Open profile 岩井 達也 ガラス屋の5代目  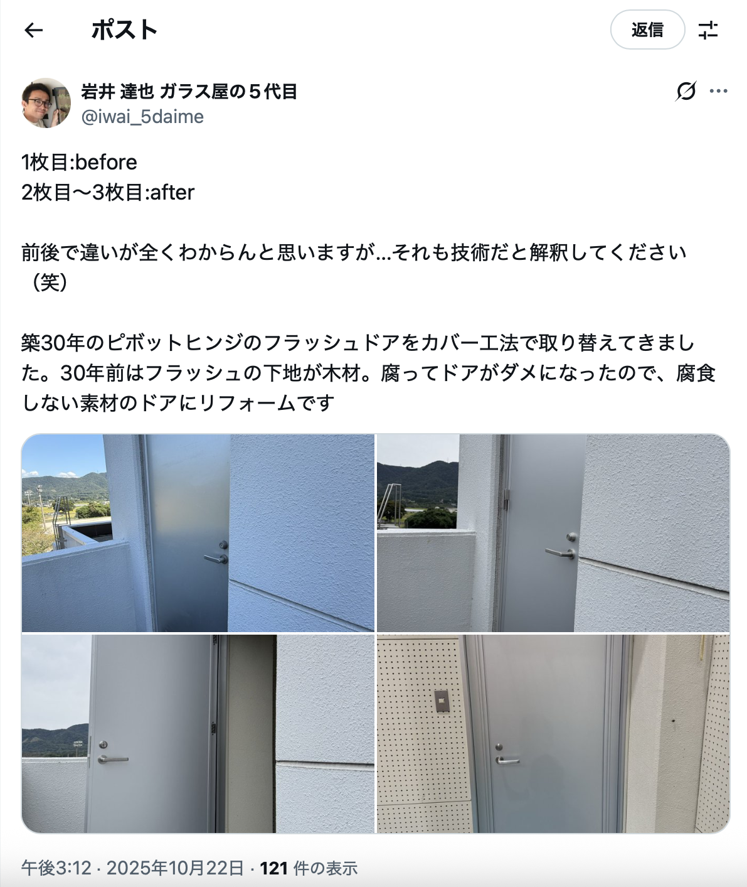coord(189,92)
